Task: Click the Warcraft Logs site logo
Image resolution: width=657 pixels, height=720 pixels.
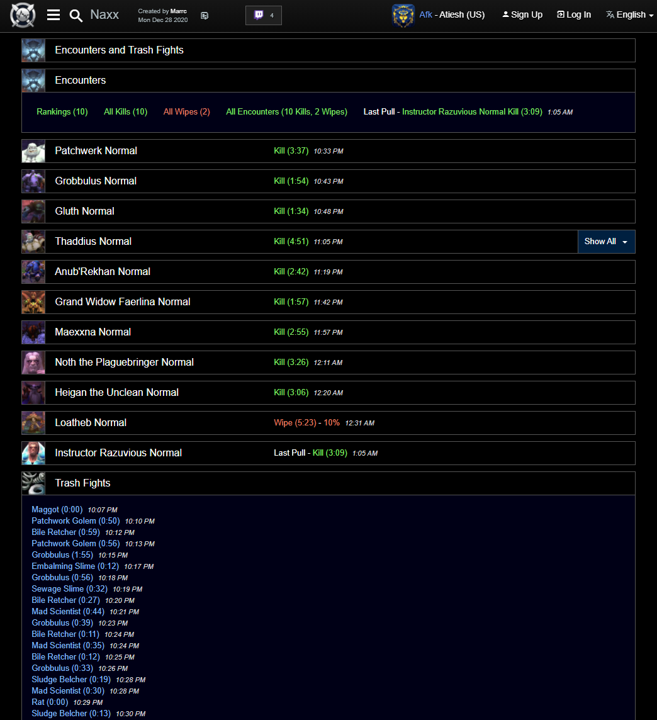Action: (x=23, y=15)
